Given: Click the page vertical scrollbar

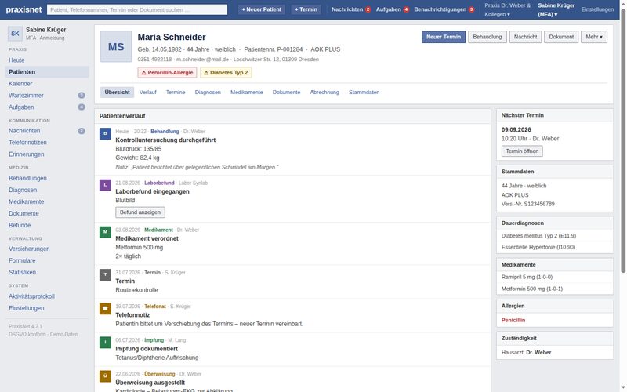Looking at the screenshot, I should (x=623, y=140).
